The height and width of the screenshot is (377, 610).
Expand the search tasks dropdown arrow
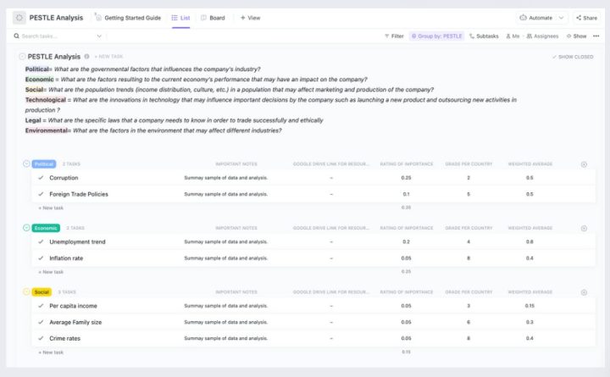99,36
